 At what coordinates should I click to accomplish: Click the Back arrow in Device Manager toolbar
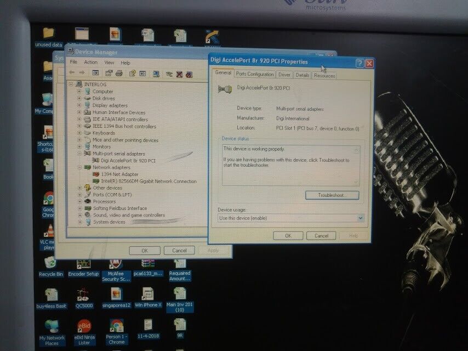pyautogui.click(x=72, y=72)
